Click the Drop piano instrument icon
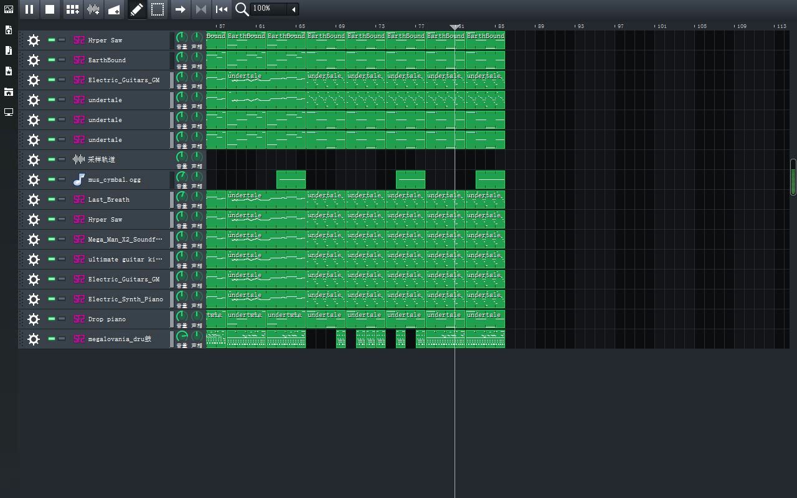This screenshot has width=797, height=498. pos(79,319)
